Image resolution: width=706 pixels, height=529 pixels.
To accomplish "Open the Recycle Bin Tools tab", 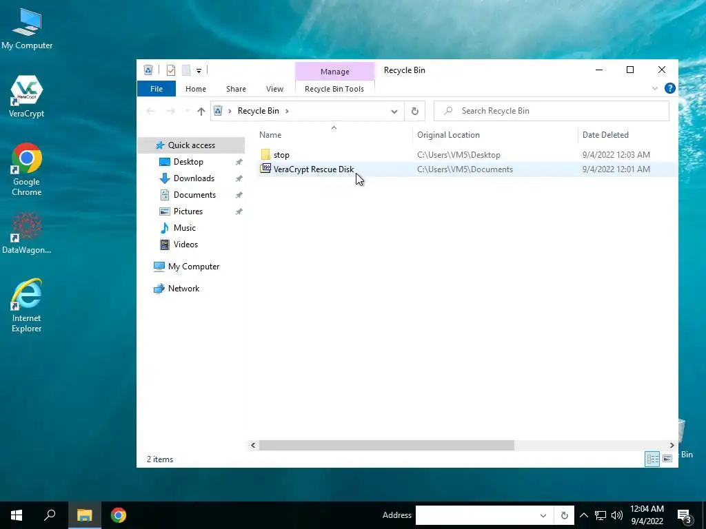I will click(x=334, y=89).
